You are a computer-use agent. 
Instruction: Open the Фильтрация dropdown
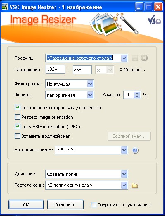(x=91, y=84)
